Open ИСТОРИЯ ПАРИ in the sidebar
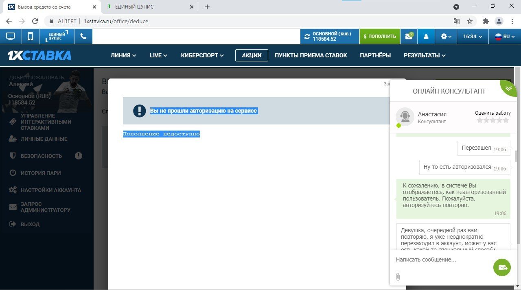This screenshot has width=521, height=290. (x=41, y=173)
